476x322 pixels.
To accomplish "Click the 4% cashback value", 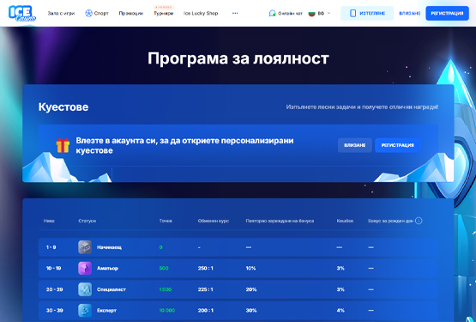I will point(340,310).
